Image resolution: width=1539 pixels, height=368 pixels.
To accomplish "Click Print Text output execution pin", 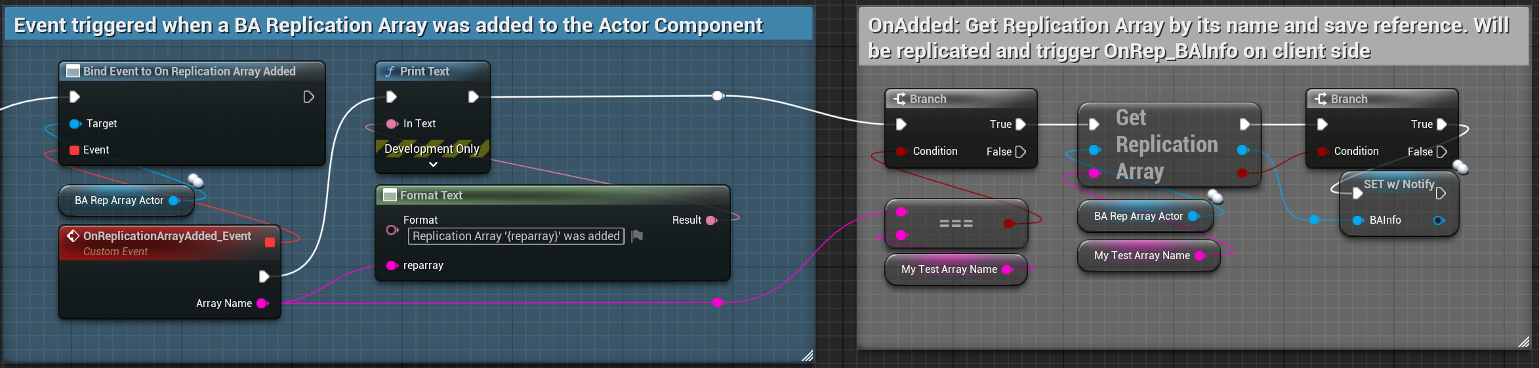I will click(473, 97).
